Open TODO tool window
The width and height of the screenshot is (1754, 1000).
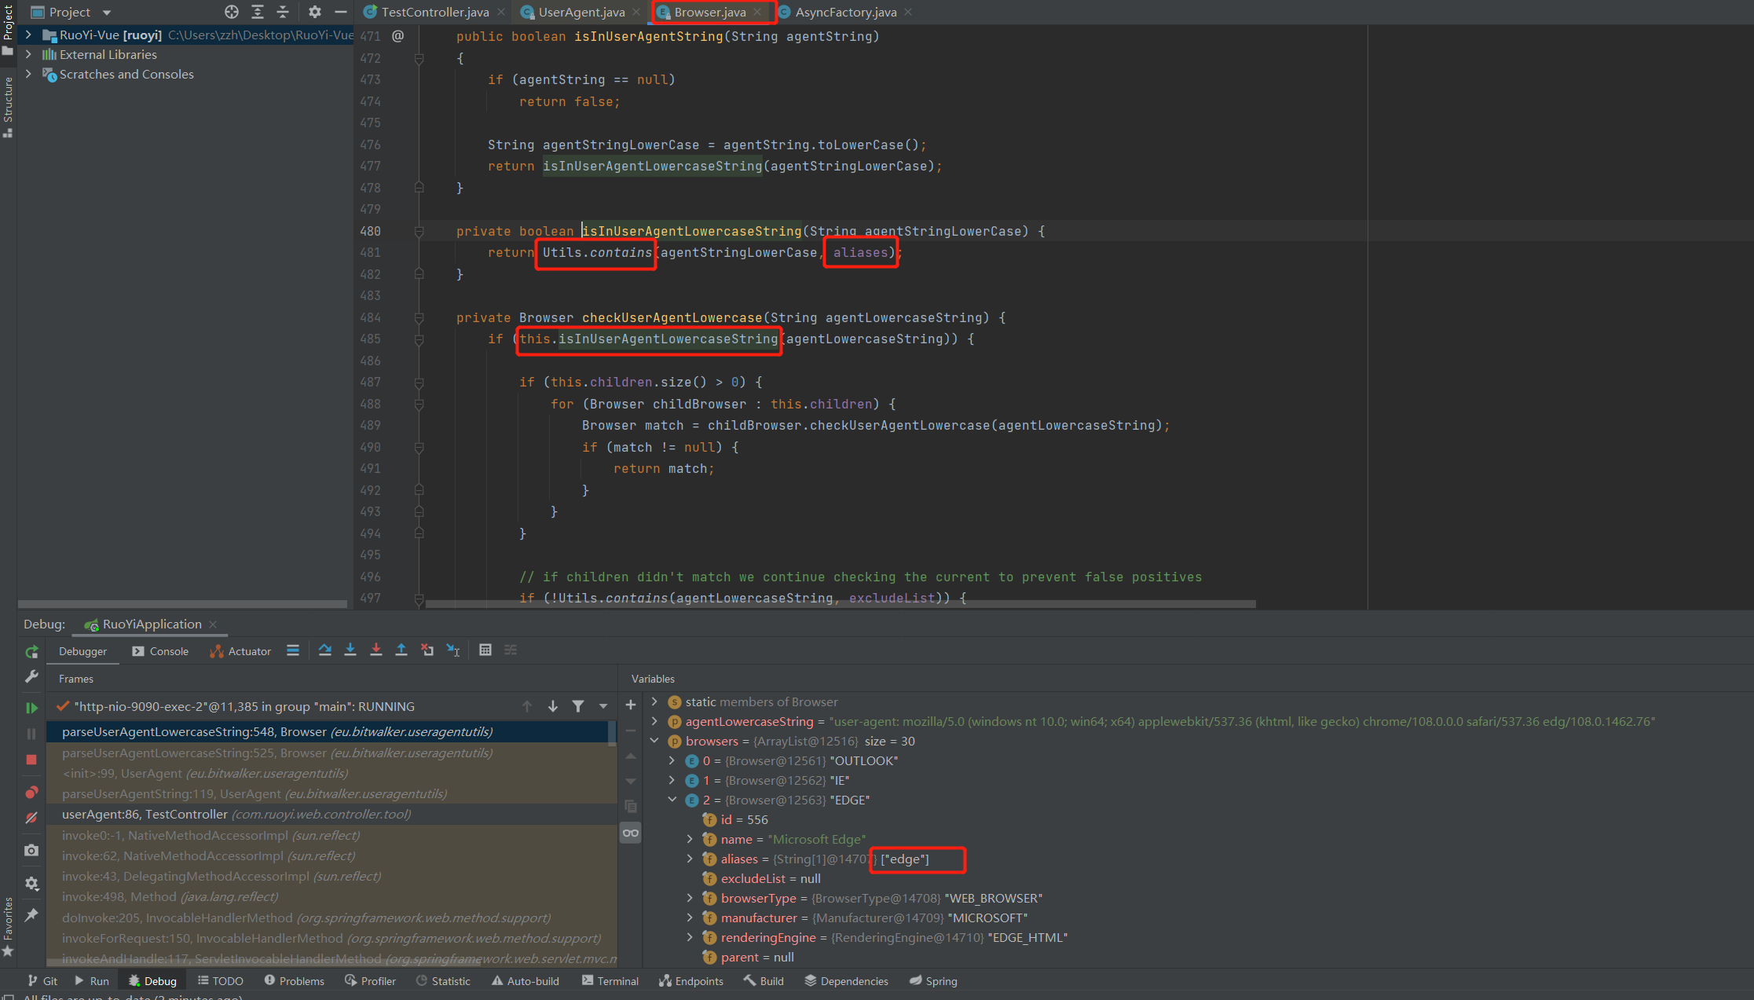[221, 981]
